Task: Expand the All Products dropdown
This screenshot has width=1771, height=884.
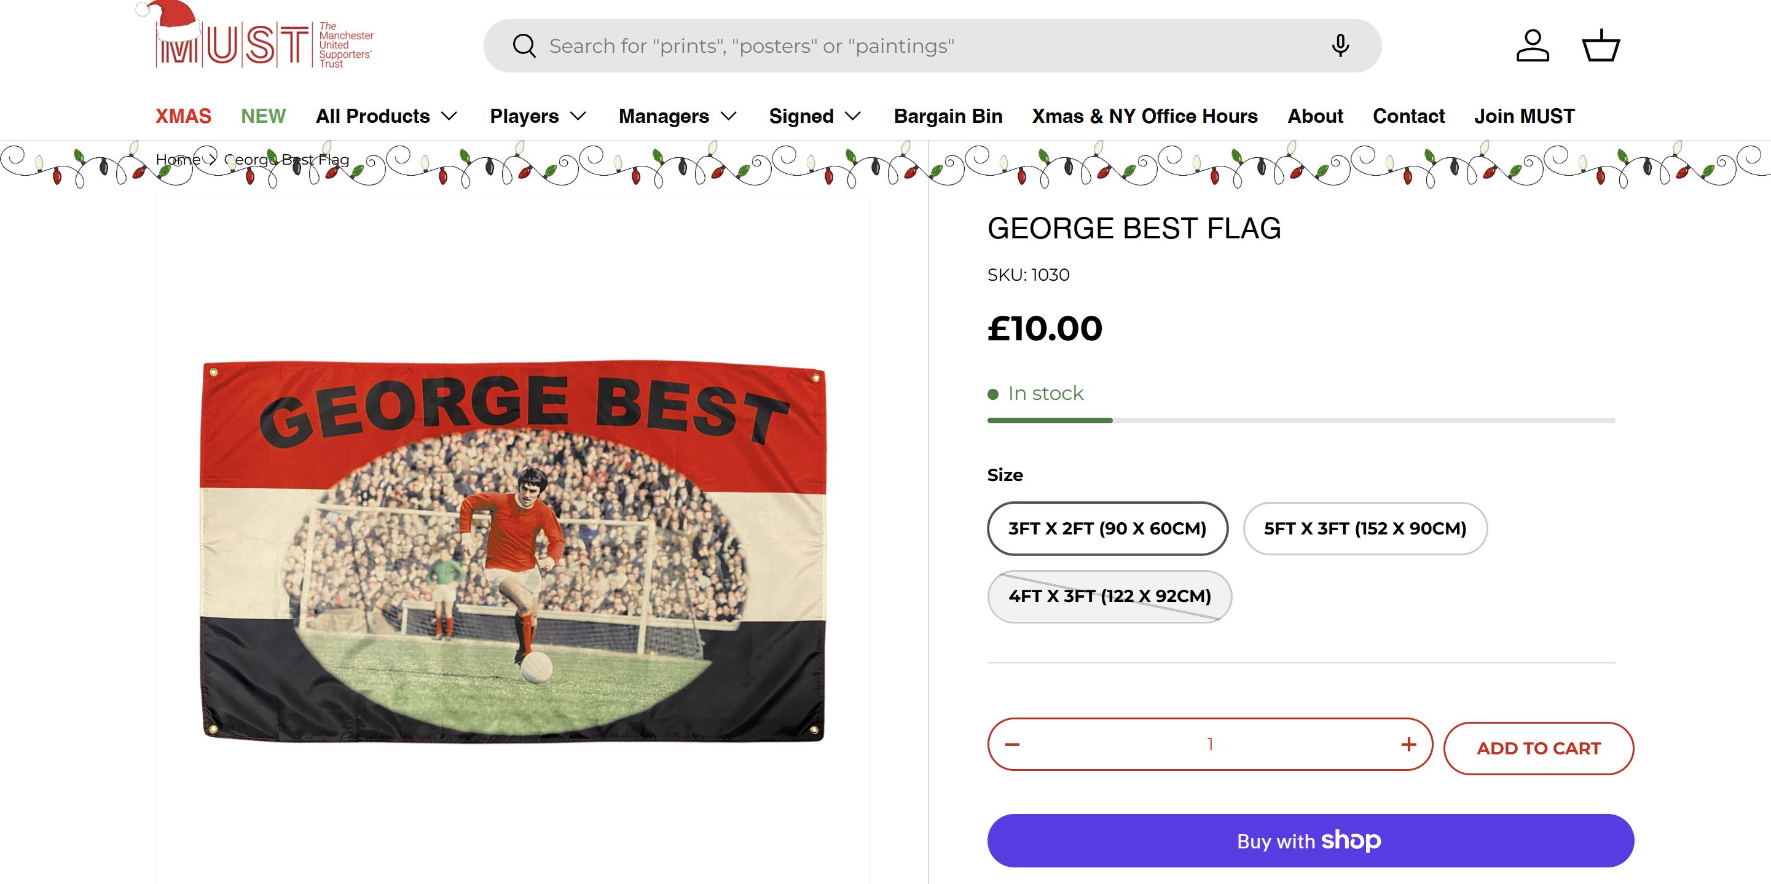Action: coord(387,116)
